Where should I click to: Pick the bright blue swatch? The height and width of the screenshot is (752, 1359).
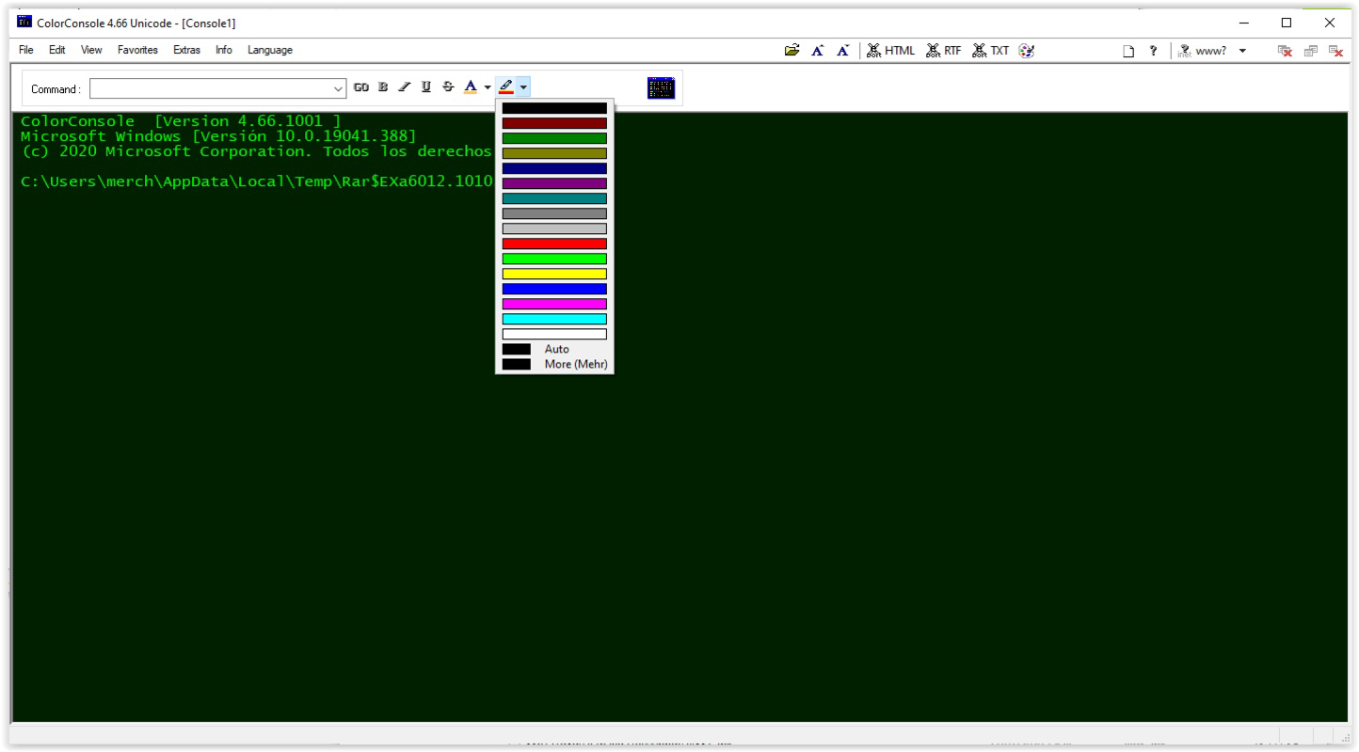point(554,289)
